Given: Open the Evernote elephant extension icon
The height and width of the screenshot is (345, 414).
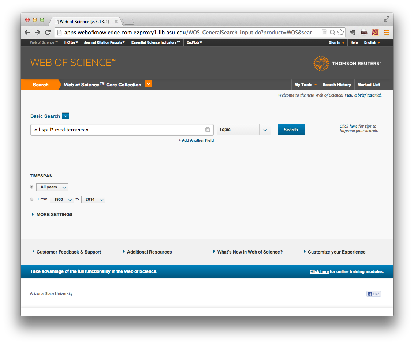Looking at the screenshot, I should click(x=353, y=33).
